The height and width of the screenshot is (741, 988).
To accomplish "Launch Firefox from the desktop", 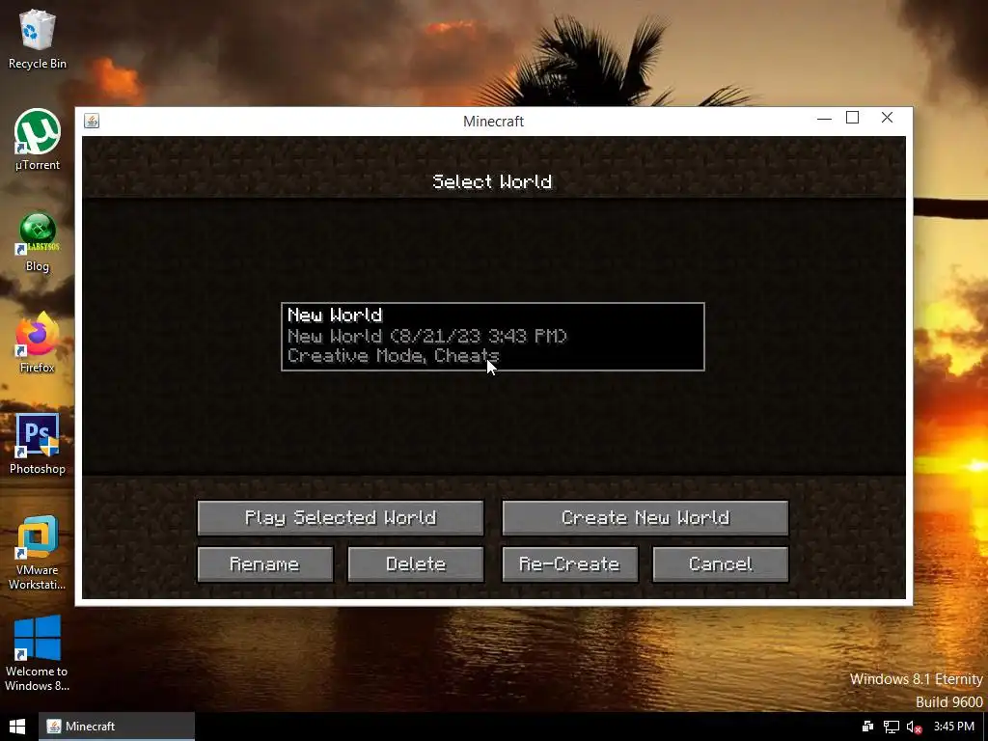I will click(x=38, y=343).
